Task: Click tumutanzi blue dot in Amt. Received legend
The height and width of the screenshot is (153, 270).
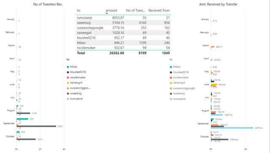Action: (x=171, y=99)
